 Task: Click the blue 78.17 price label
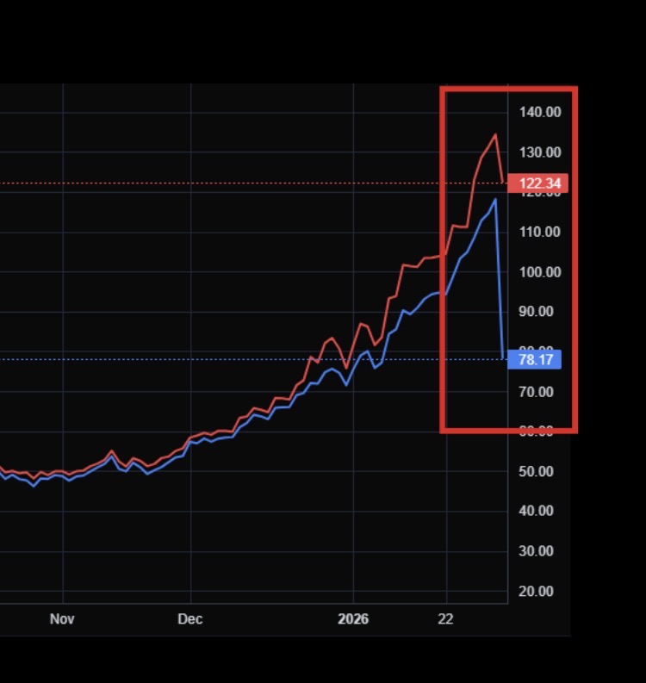(535, 359)
